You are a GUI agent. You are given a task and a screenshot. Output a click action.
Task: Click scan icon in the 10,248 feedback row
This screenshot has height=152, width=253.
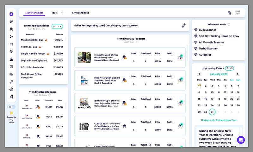click(38, 117)
